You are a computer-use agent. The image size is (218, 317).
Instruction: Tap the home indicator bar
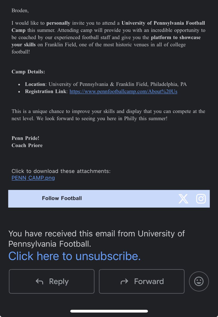[x=109, y=311]
